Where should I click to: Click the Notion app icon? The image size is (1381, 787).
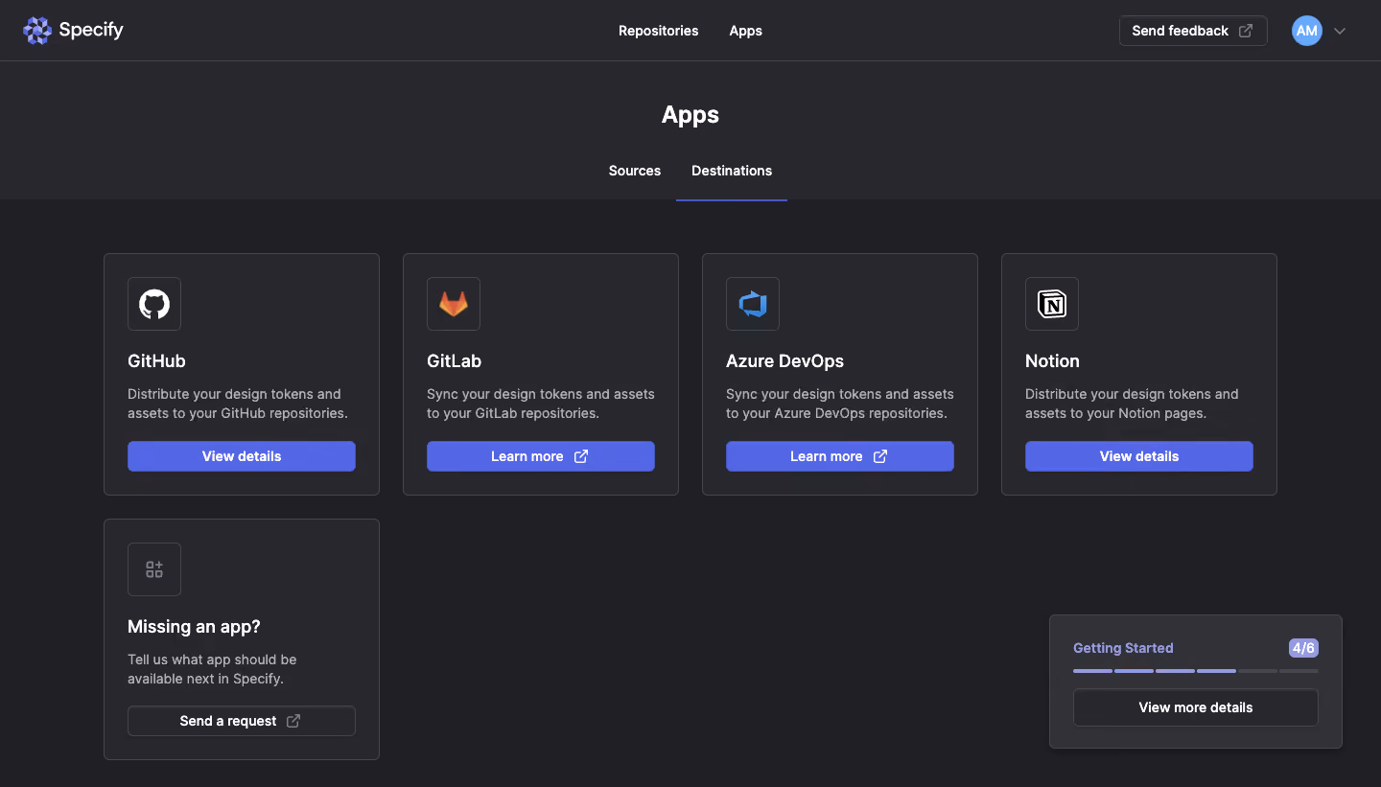(x=1052, y=304)
